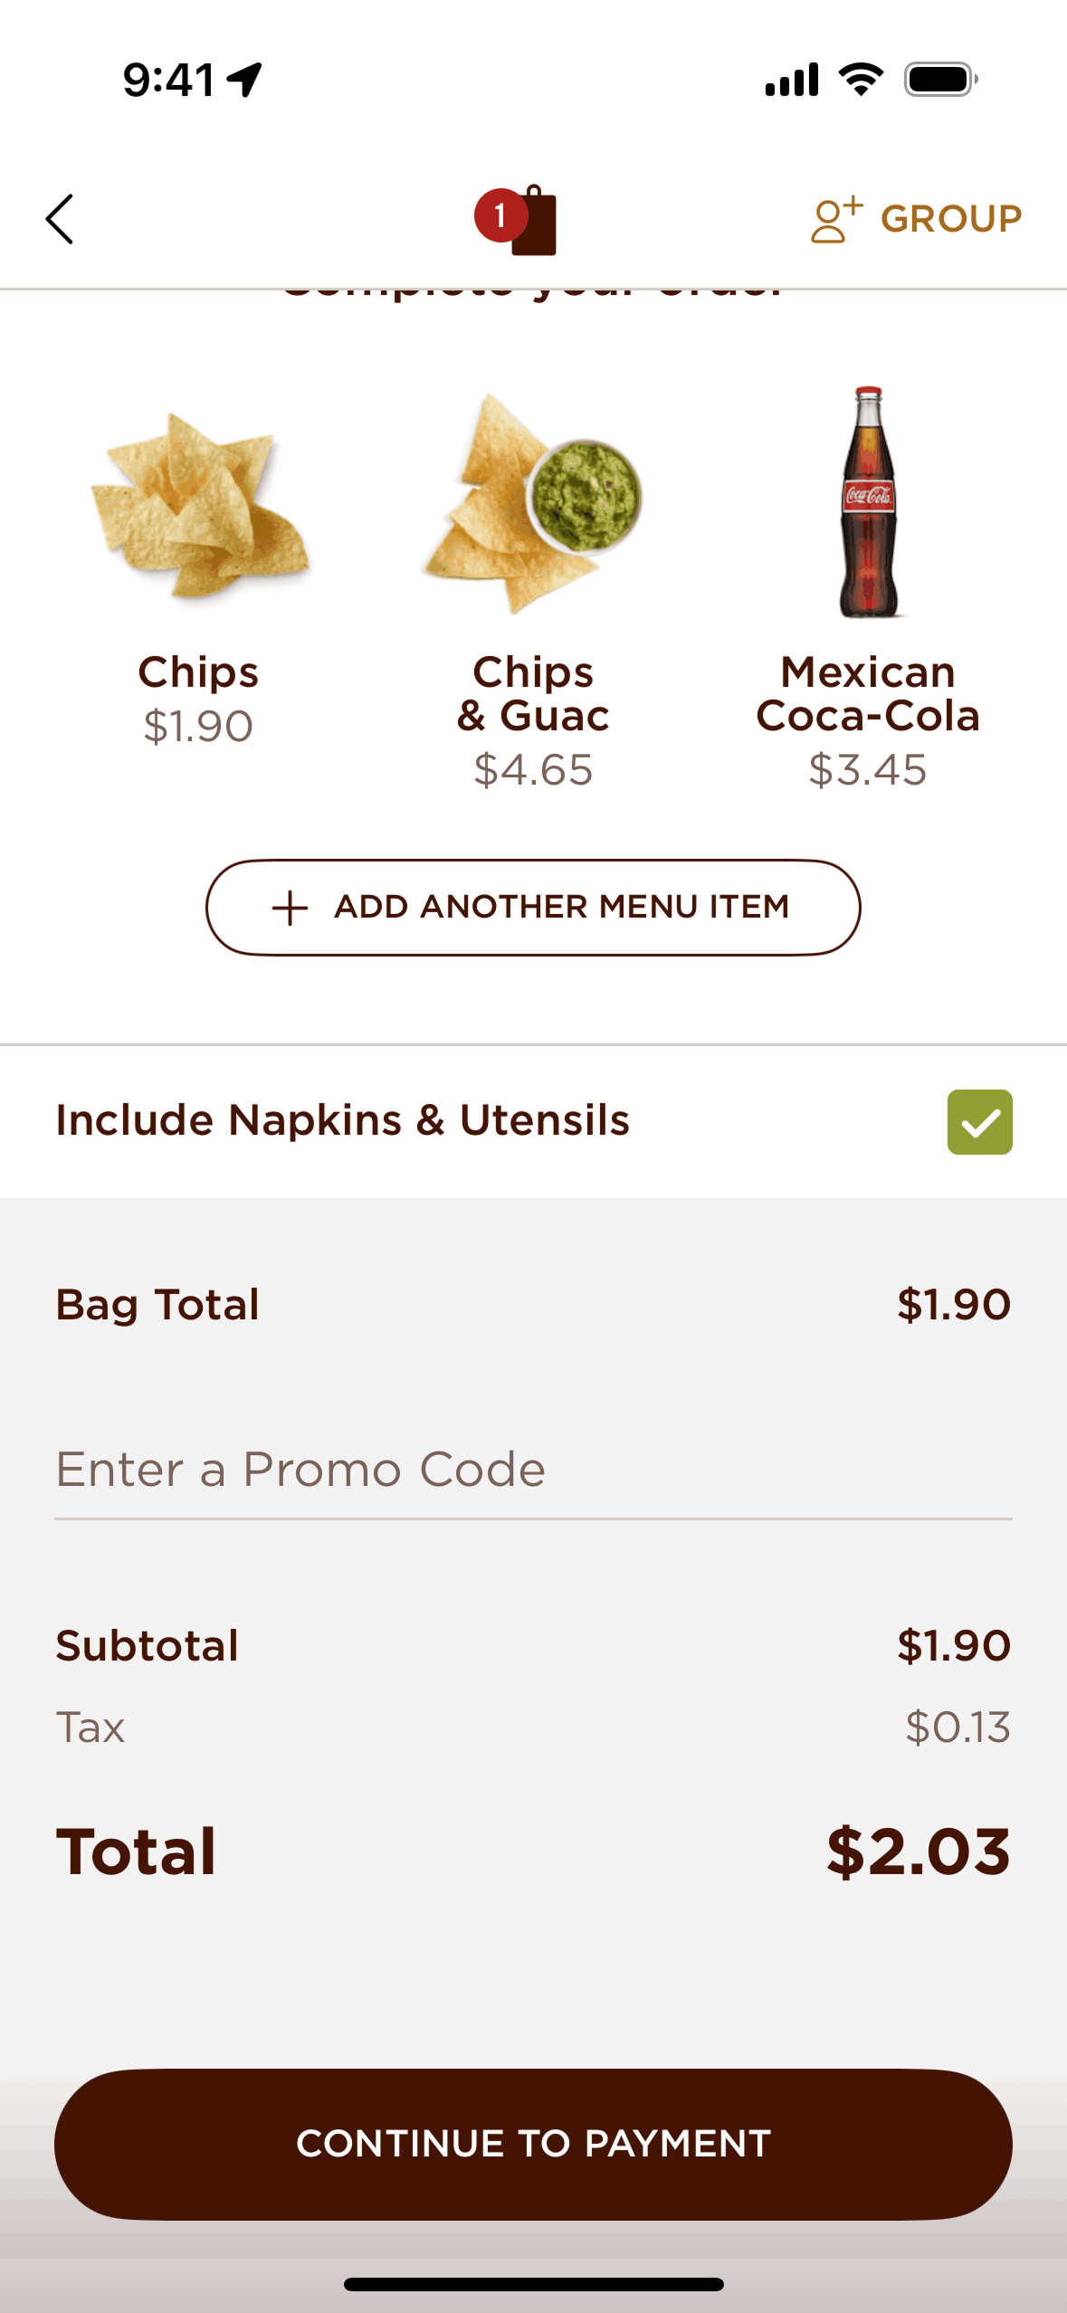The width and height of the screenshot is (1067, 2313).
Task: Tap the Mexican Coca-Cola title
Action: click(868, 694)
